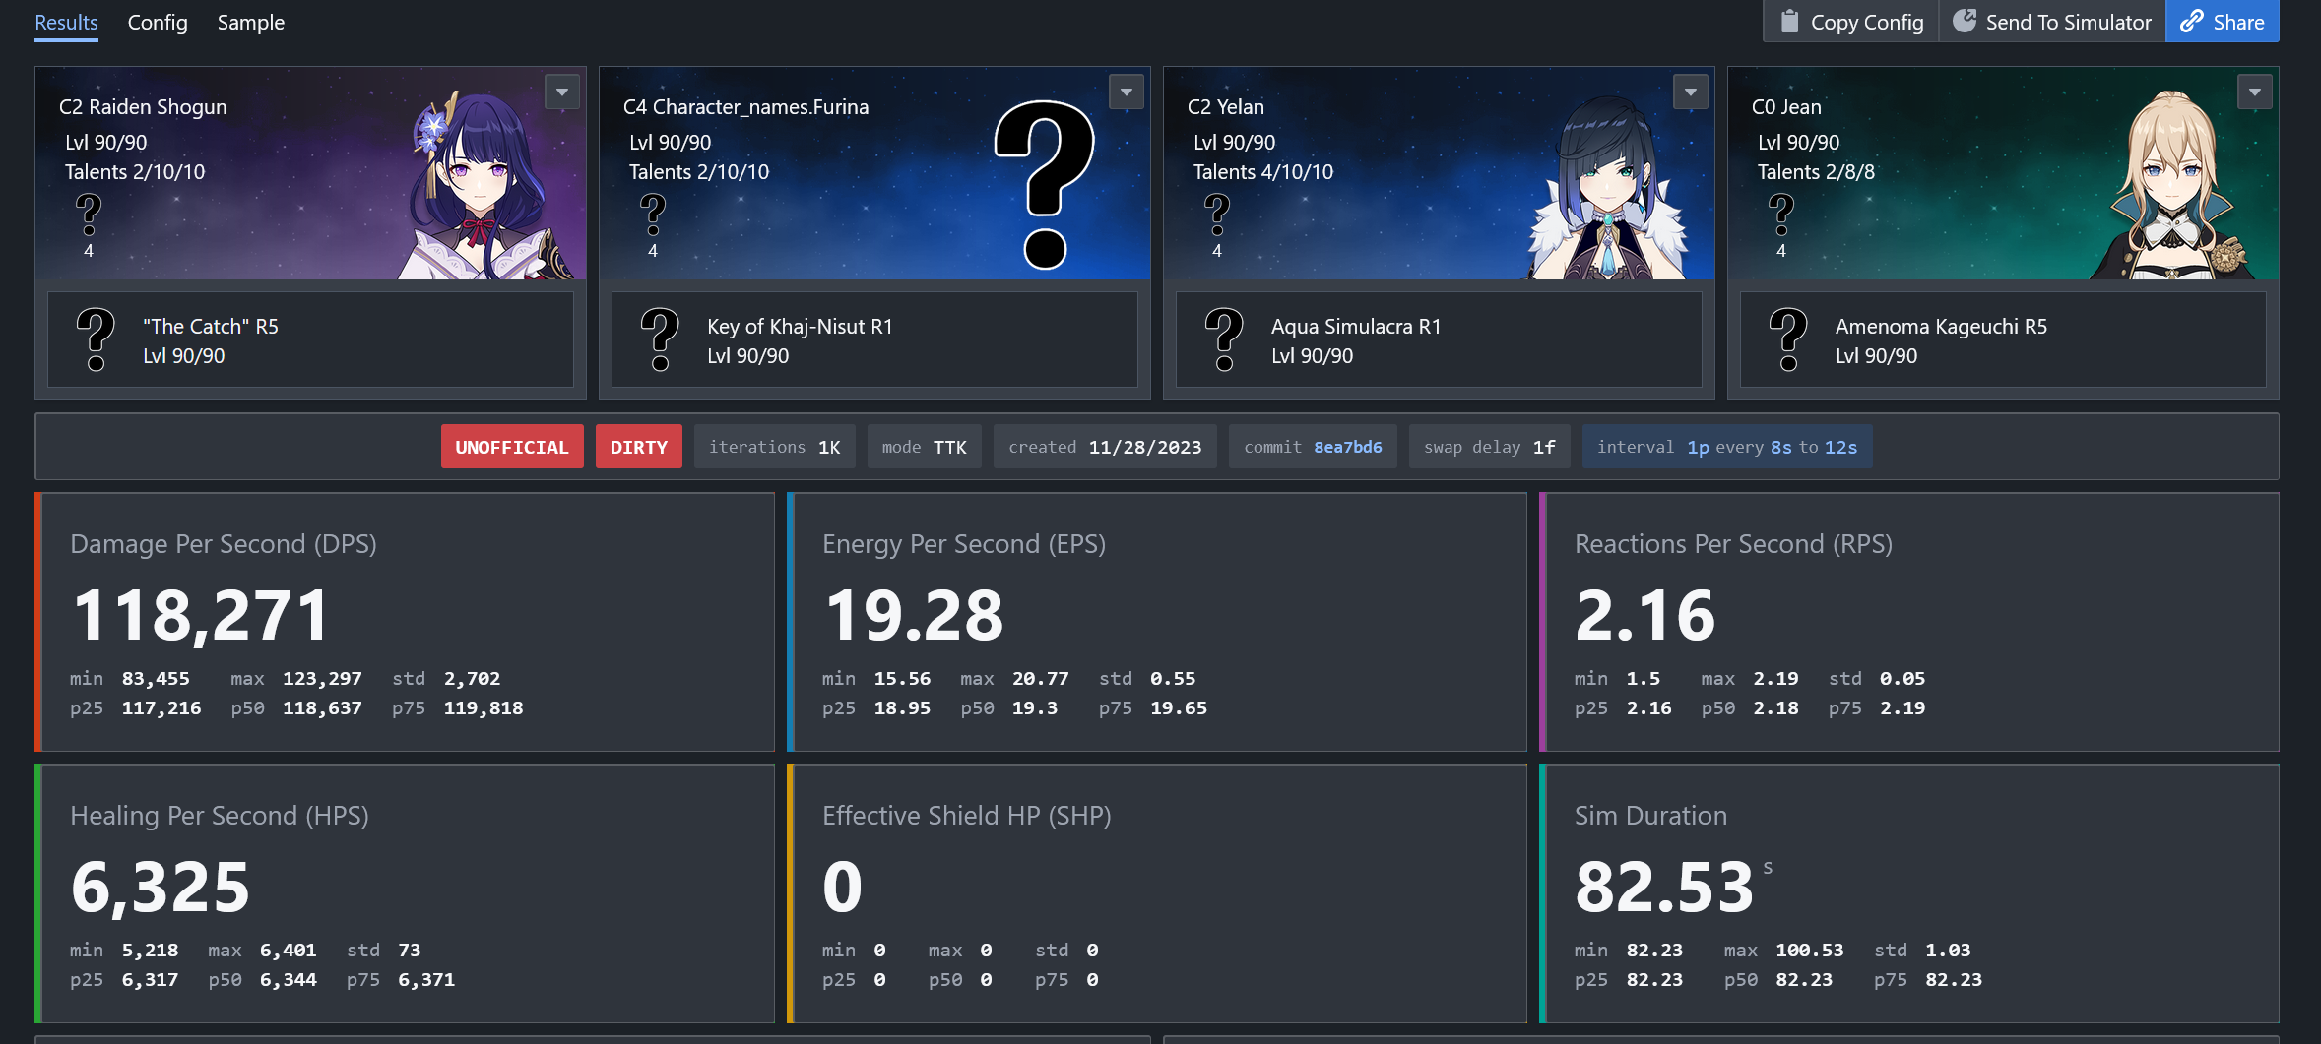Click the created 11/28/2023 tag
Viewport: 2321px width, 1044px height.
click(x=1105, y=447)
